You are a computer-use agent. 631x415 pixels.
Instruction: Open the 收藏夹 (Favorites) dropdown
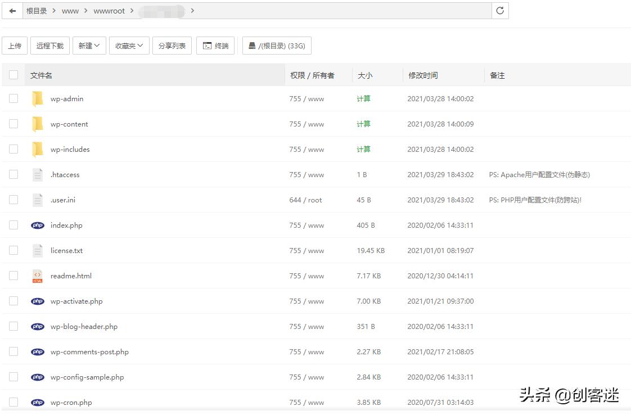click(x=129, y=46)
